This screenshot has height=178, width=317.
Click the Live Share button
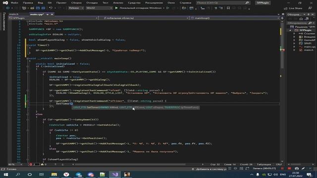(x=293, y=8)
